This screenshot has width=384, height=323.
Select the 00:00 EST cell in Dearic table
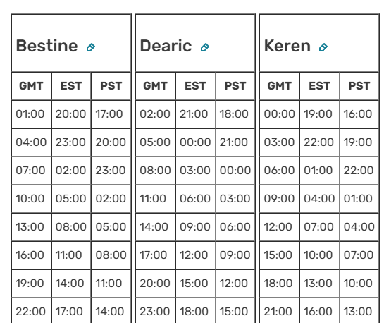[195, 142]
